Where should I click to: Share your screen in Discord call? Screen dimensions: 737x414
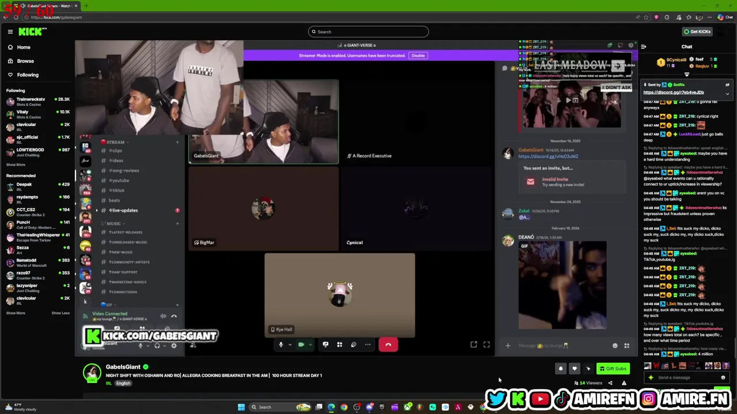325,344
